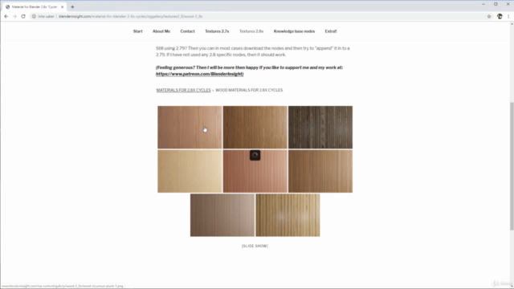
Task: Open Knowledge base nodes in the navigation
Action: [294, 31]
